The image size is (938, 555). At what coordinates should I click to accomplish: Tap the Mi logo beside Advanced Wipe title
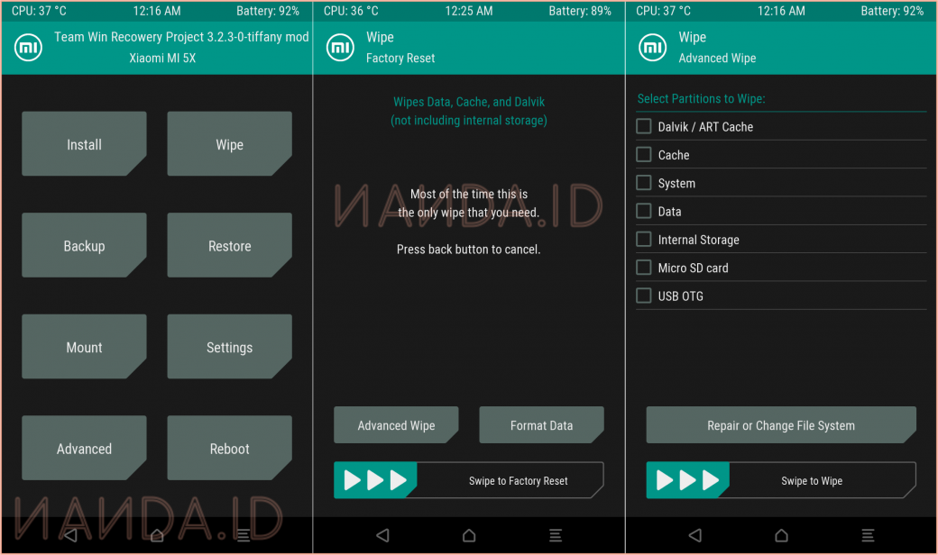point(652,48)
